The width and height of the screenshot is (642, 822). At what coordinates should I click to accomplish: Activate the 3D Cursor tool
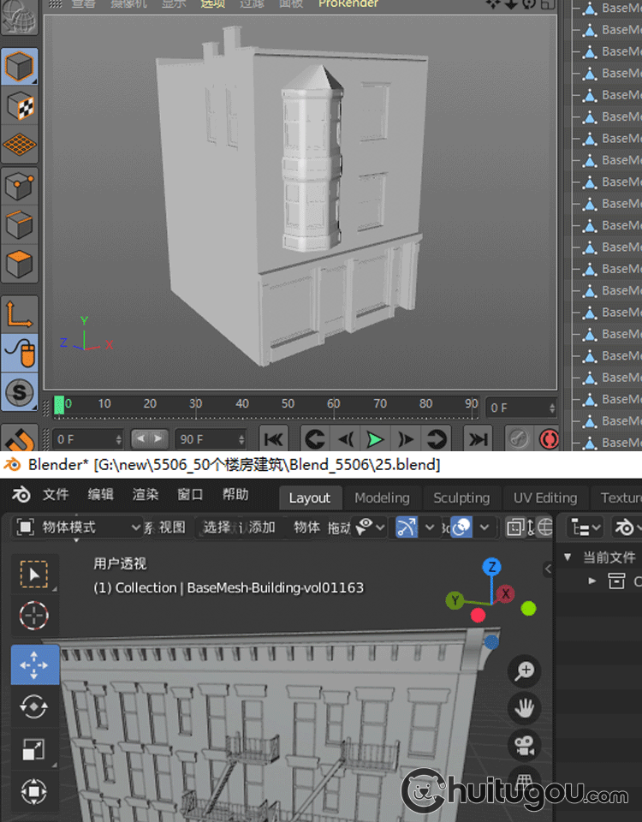34,616
